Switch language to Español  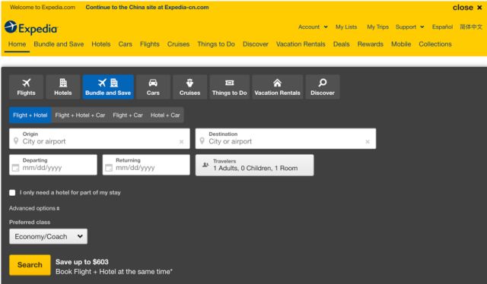pyautogui.click(x=442, y=27)
